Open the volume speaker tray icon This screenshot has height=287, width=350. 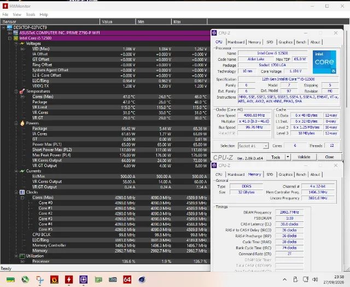(x=315, y=279)
